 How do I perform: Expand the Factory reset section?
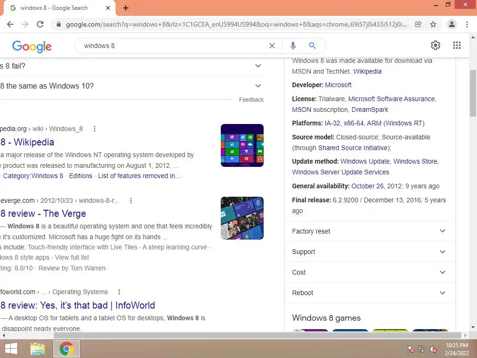pos(370,231)
